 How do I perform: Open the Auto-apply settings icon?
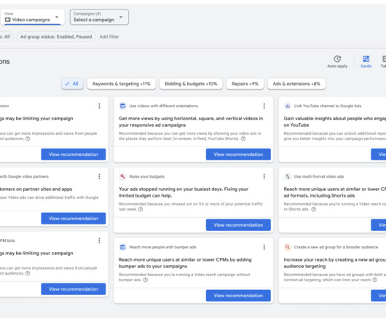tap(337, 59)
